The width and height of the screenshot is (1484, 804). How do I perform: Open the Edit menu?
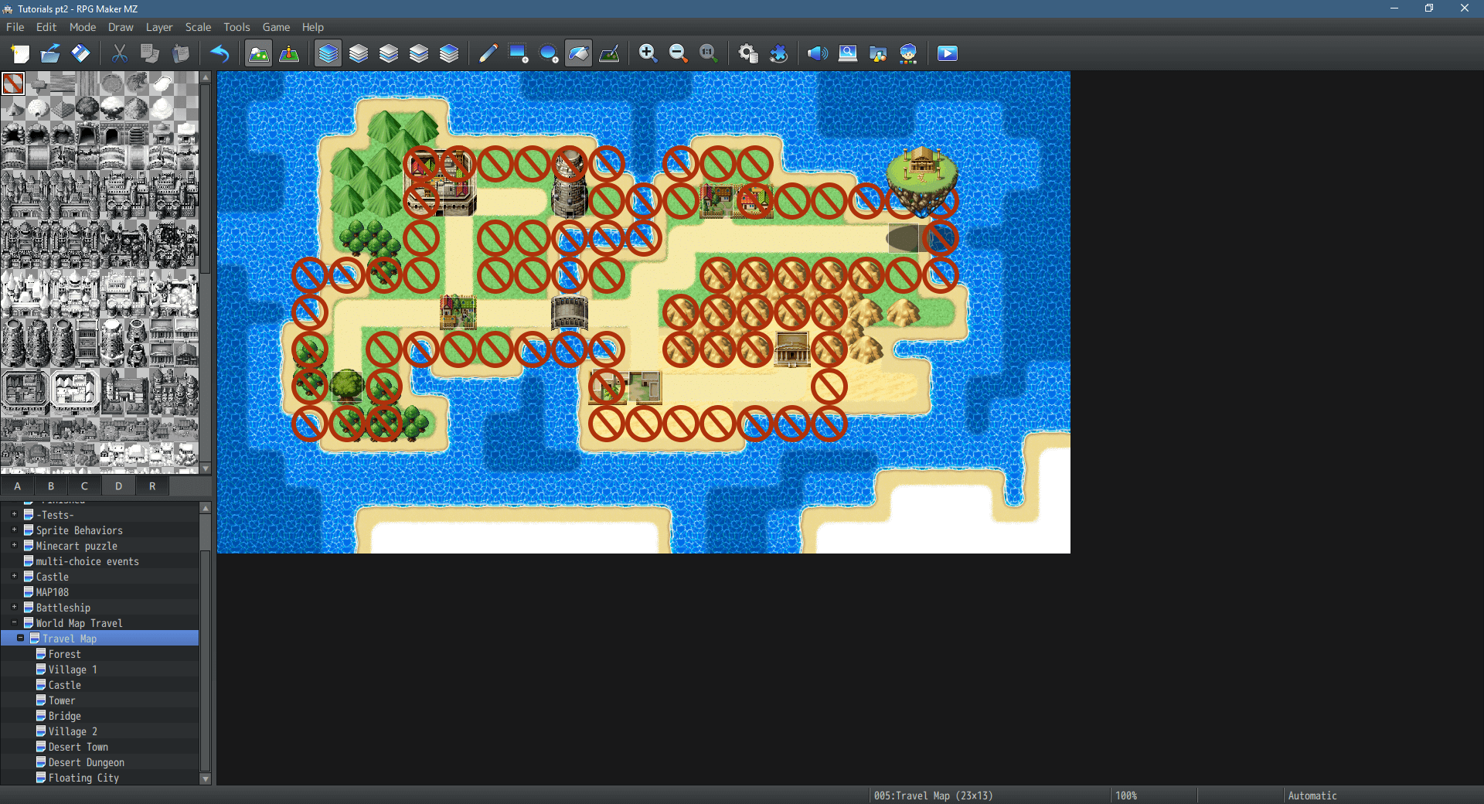46,27
